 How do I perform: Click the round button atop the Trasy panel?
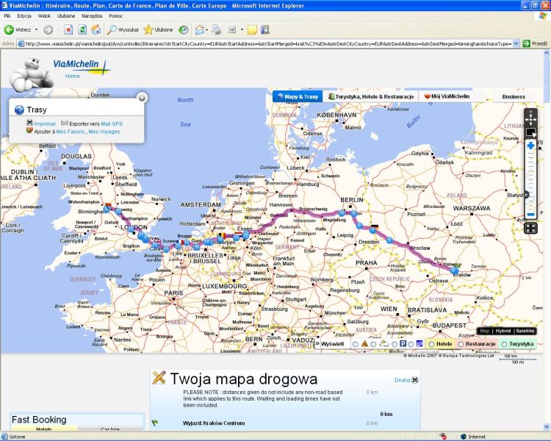click(142, 98)
